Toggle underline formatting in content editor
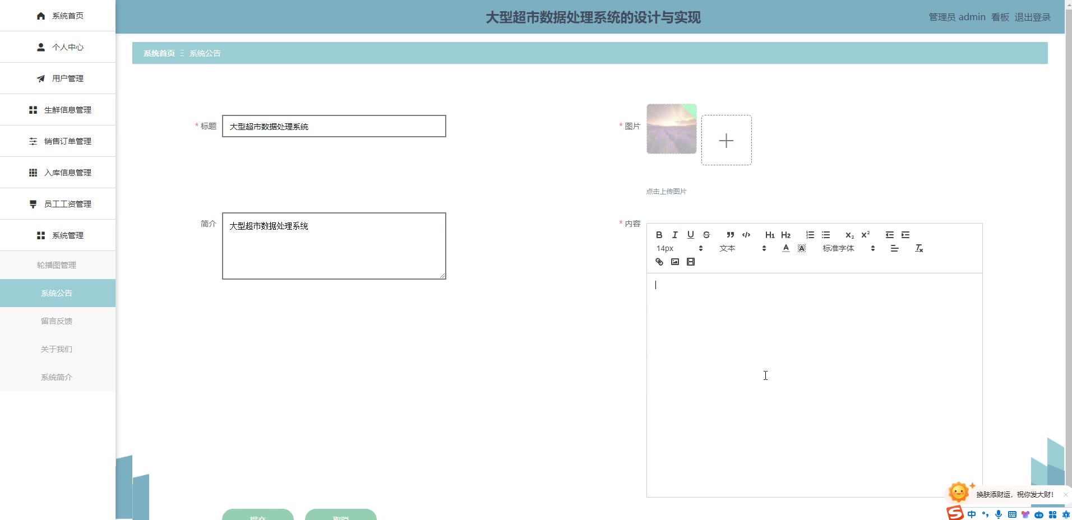 click(x=691, y=235)
